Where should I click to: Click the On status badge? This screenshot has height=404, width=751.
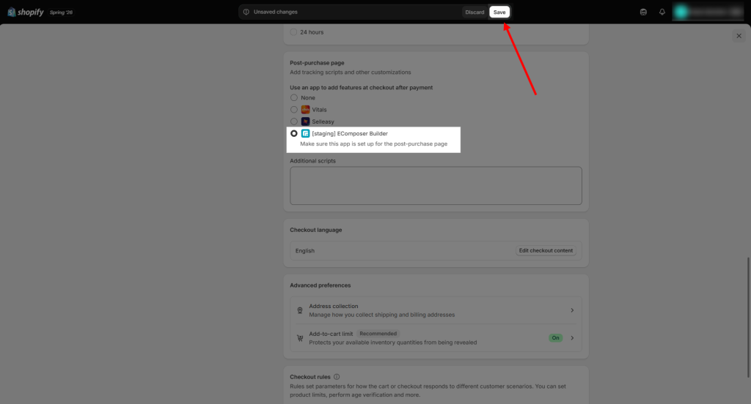pos(555,338)
